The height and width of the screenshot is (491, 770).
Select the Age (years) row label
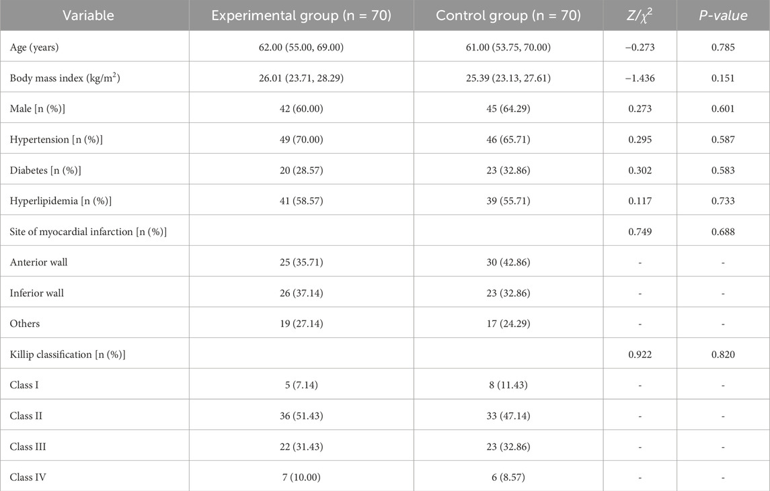[34, 48]
